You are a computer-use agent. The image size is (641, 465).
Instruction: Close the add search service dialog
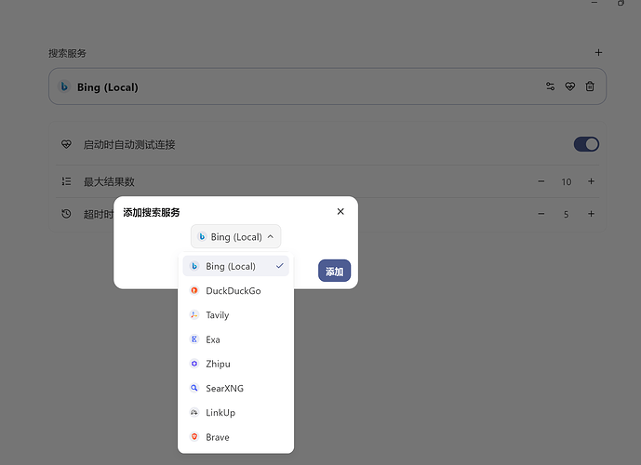(x=341, y=211)
